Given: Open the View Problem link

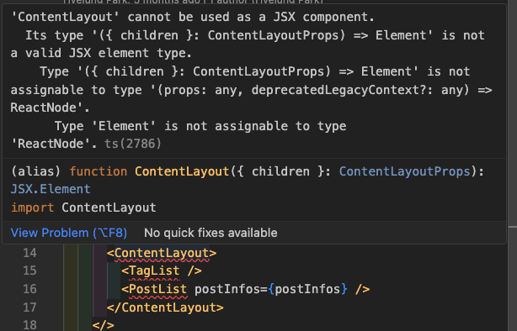Looking at the screenshot, I should point(69,233).
